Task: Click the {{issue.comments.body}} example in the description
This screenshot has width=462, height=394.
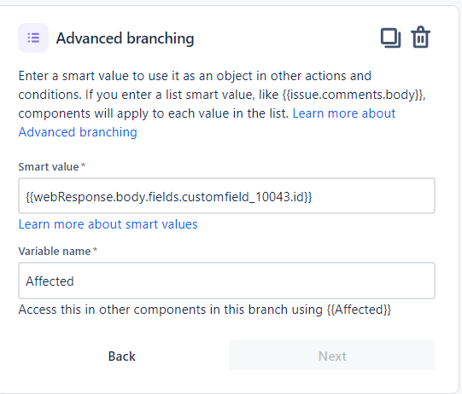Action: pyautogui.click(x=353, y=95)
